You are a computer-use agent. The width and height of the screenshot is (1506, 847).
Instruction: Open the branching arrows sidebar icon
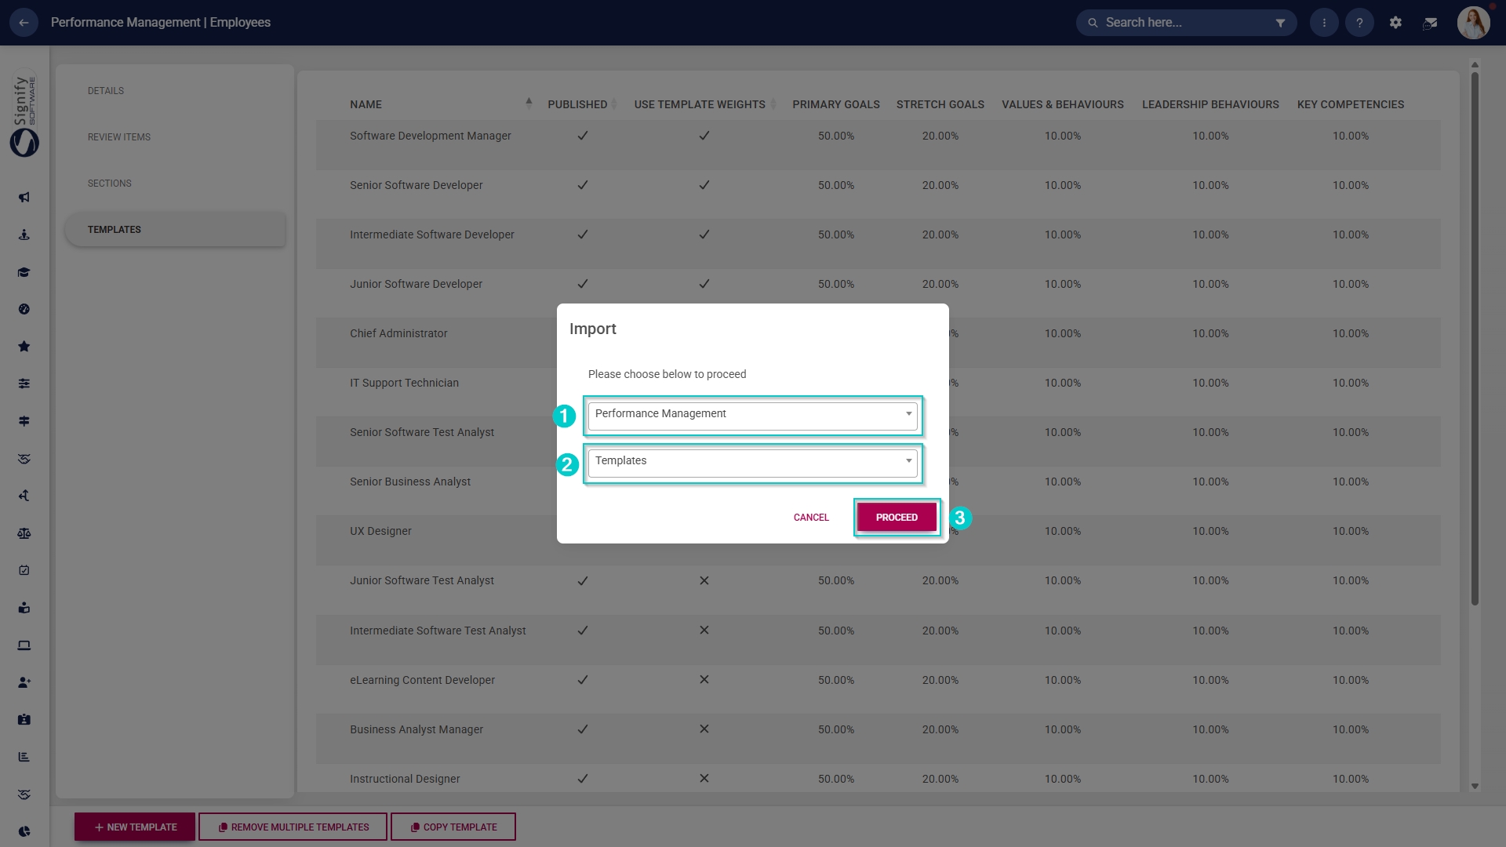(x=24, y=496)
